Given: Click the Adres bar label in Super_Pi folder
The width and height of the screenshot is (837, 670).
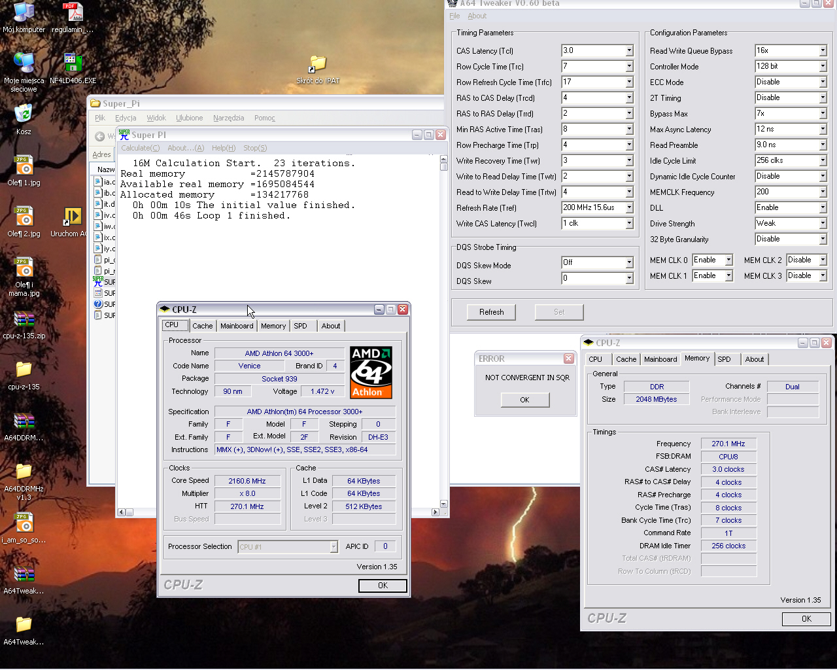Looking at the screenshot, I should click(101, 154).
